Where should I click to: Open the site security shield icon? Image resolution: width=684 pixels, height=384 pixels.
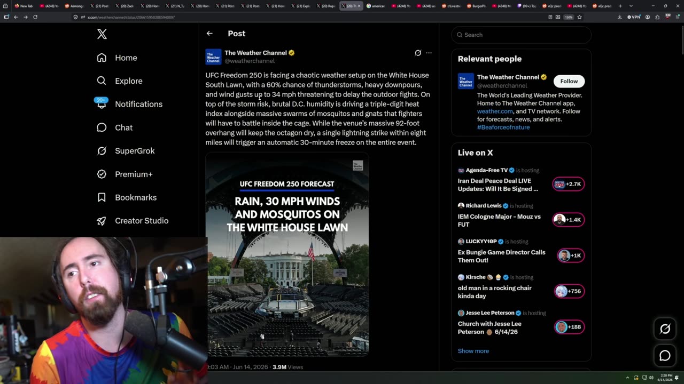(x=75, y=17)
